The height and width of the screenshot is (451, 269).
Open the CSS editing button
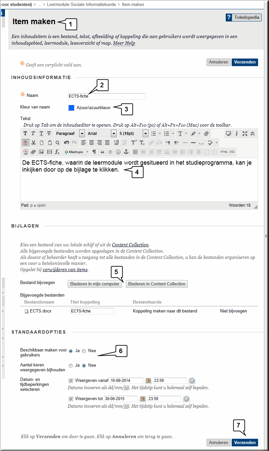click(x=232, y=152)
